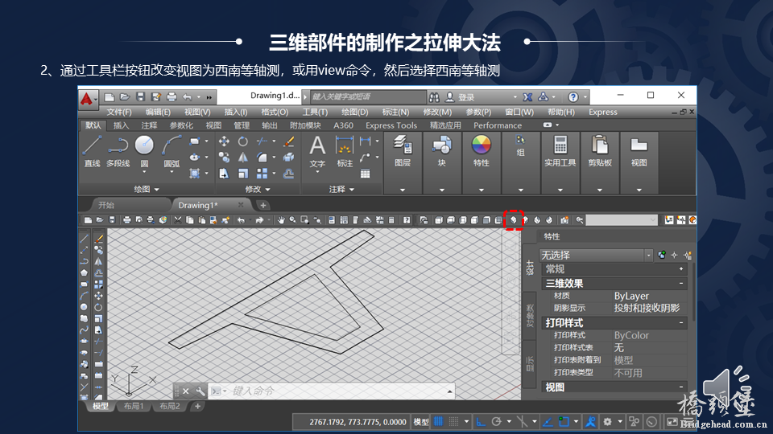Click the 投射和接收阴影 shadow display value
Viewport: 773px width, 434px height.
tap(647, 308)
